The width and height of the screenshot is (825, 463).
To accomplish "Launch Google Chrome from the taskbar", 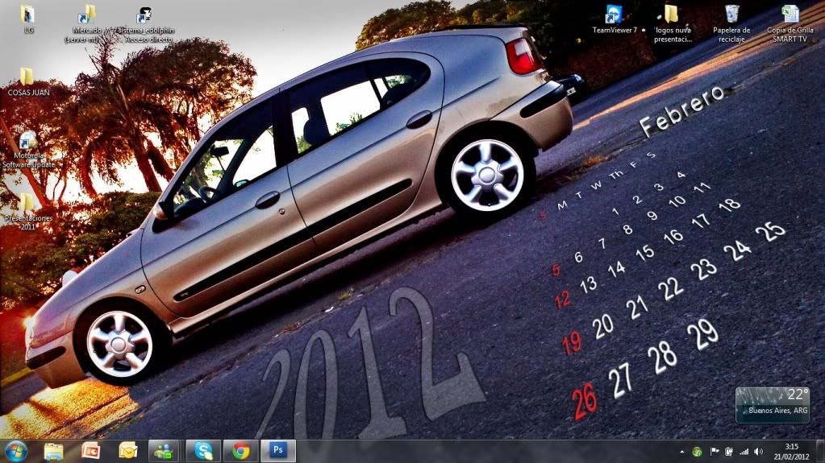I will [x=240, y=451].
